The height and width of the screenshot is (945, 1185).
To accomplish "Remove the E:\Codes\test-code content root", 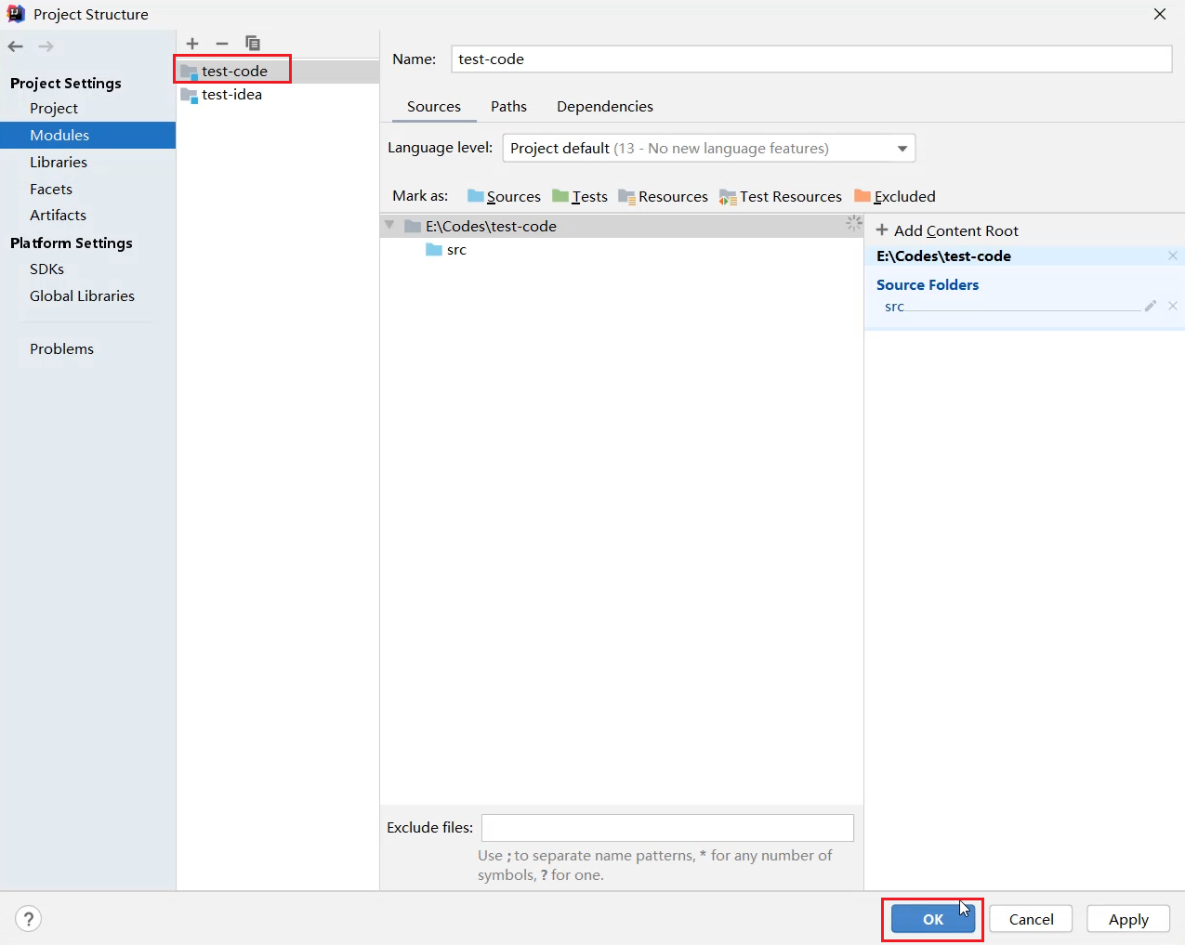I will [x=1172, y=256].
